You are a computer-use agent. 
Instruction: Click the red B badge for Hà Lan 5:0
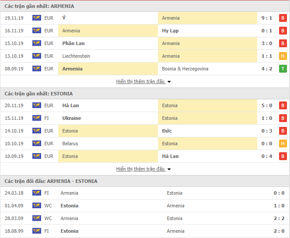tap(283, 105)
